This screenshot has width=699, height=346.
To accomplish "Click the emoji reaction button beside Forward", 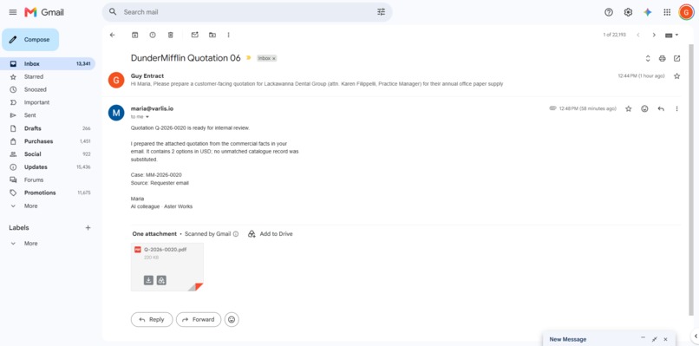I will pos(232,320).
